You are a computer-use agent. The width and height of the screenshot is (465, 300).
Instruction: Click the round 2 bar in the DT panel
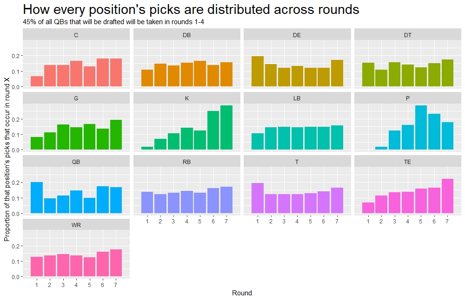pos(381,78)
